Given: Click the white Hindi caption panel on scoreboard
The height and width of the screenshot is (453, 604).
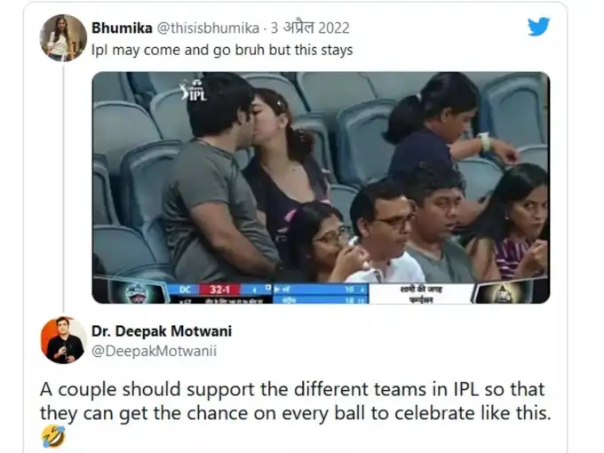Looking at the screenshot, I should pos(421,293).
